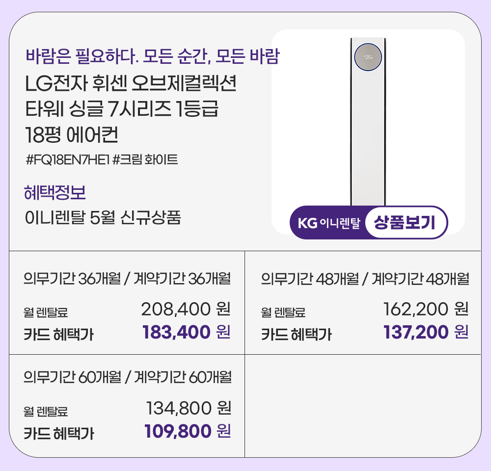
Task: Click the 208,400 원 monthly rental fee
Action: tap(186, 310)
